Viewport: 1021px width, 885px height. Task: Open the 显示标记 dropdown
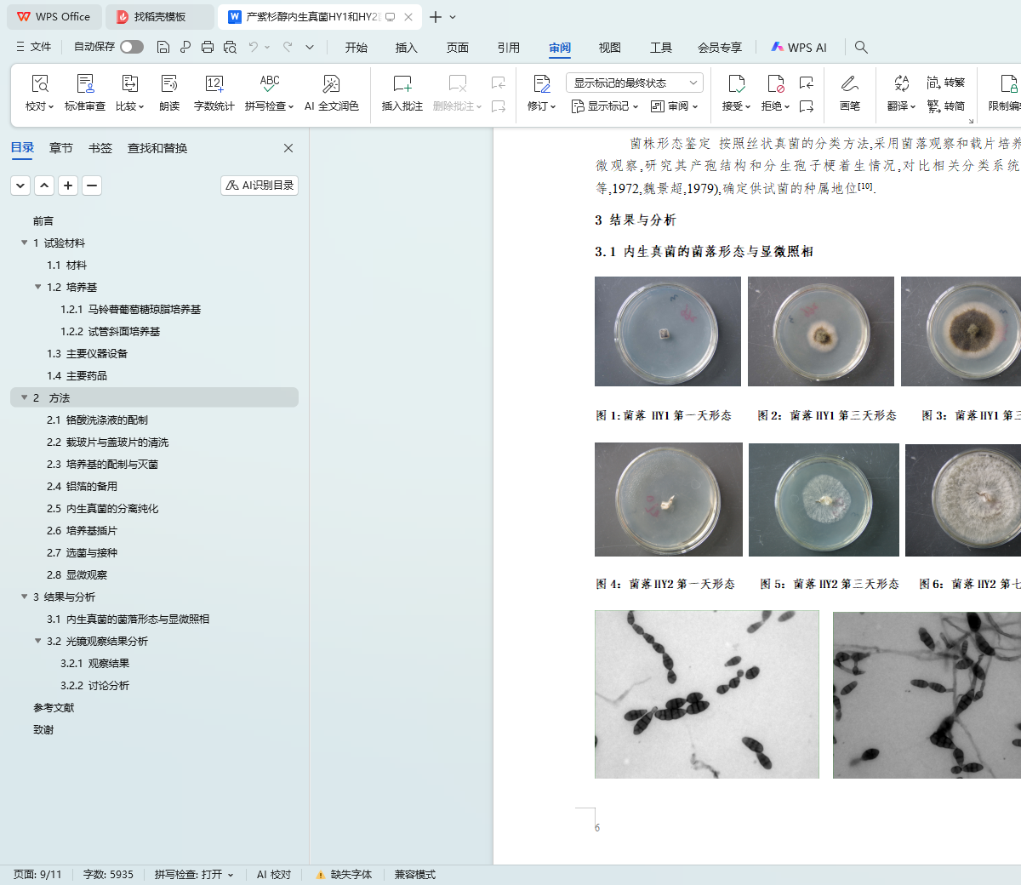604,106
